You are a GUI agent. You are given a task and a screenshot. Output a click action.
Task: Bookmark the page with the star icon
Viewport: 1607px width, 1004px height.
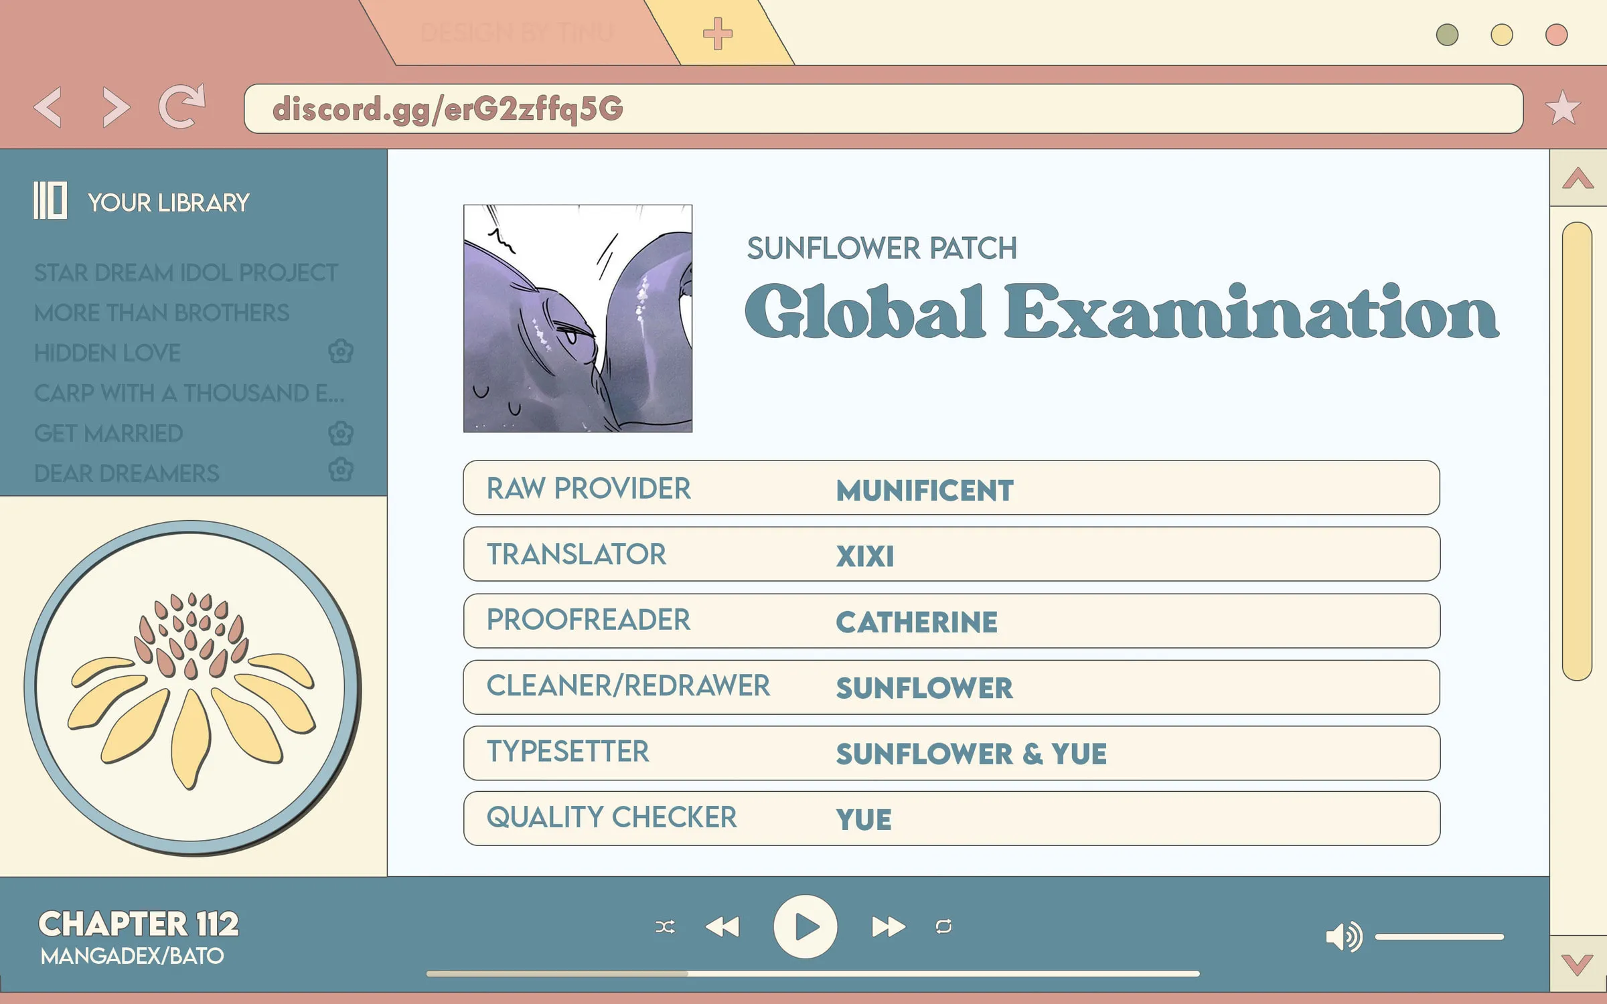(x=1563, y=107)
